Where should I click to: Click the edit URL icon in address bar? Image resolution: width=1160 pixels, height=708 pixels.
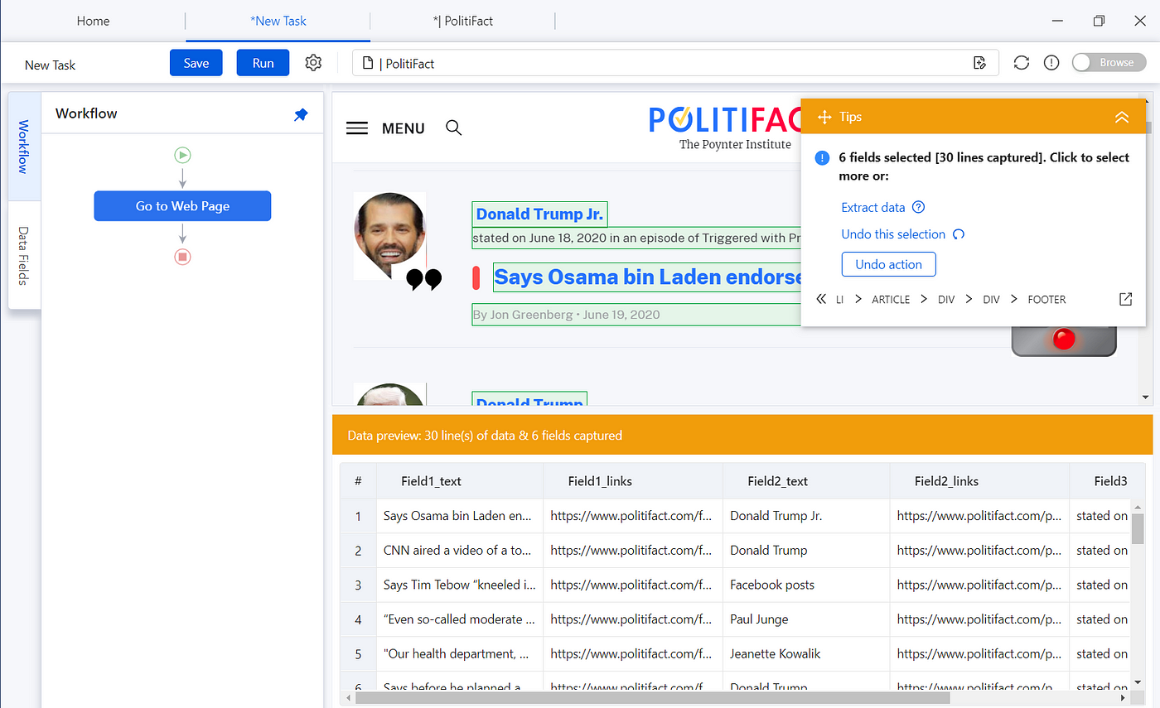[979, 63]
